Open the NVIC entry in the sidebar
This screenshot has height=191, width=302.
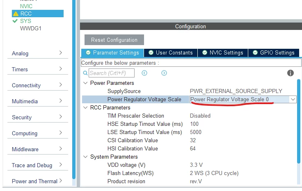[x=26, y=6]
